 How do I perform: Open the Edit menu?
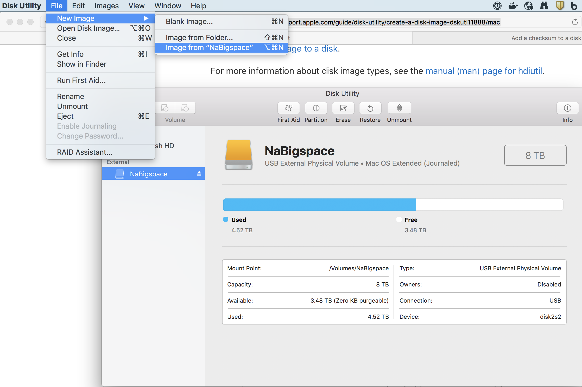pyautogui.click(x=78, y=6)
